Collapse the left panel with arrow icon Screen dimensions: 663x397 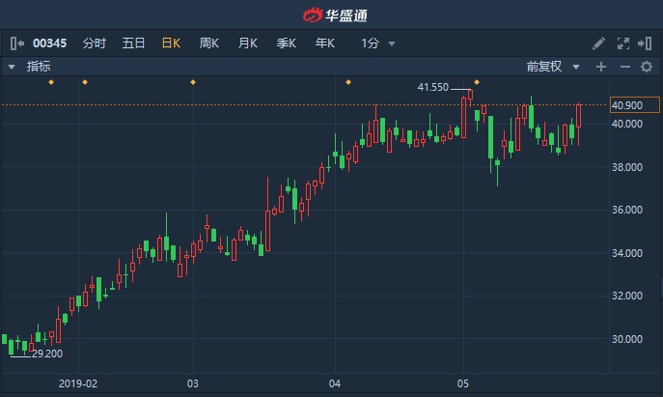click(x=17, y=43)
